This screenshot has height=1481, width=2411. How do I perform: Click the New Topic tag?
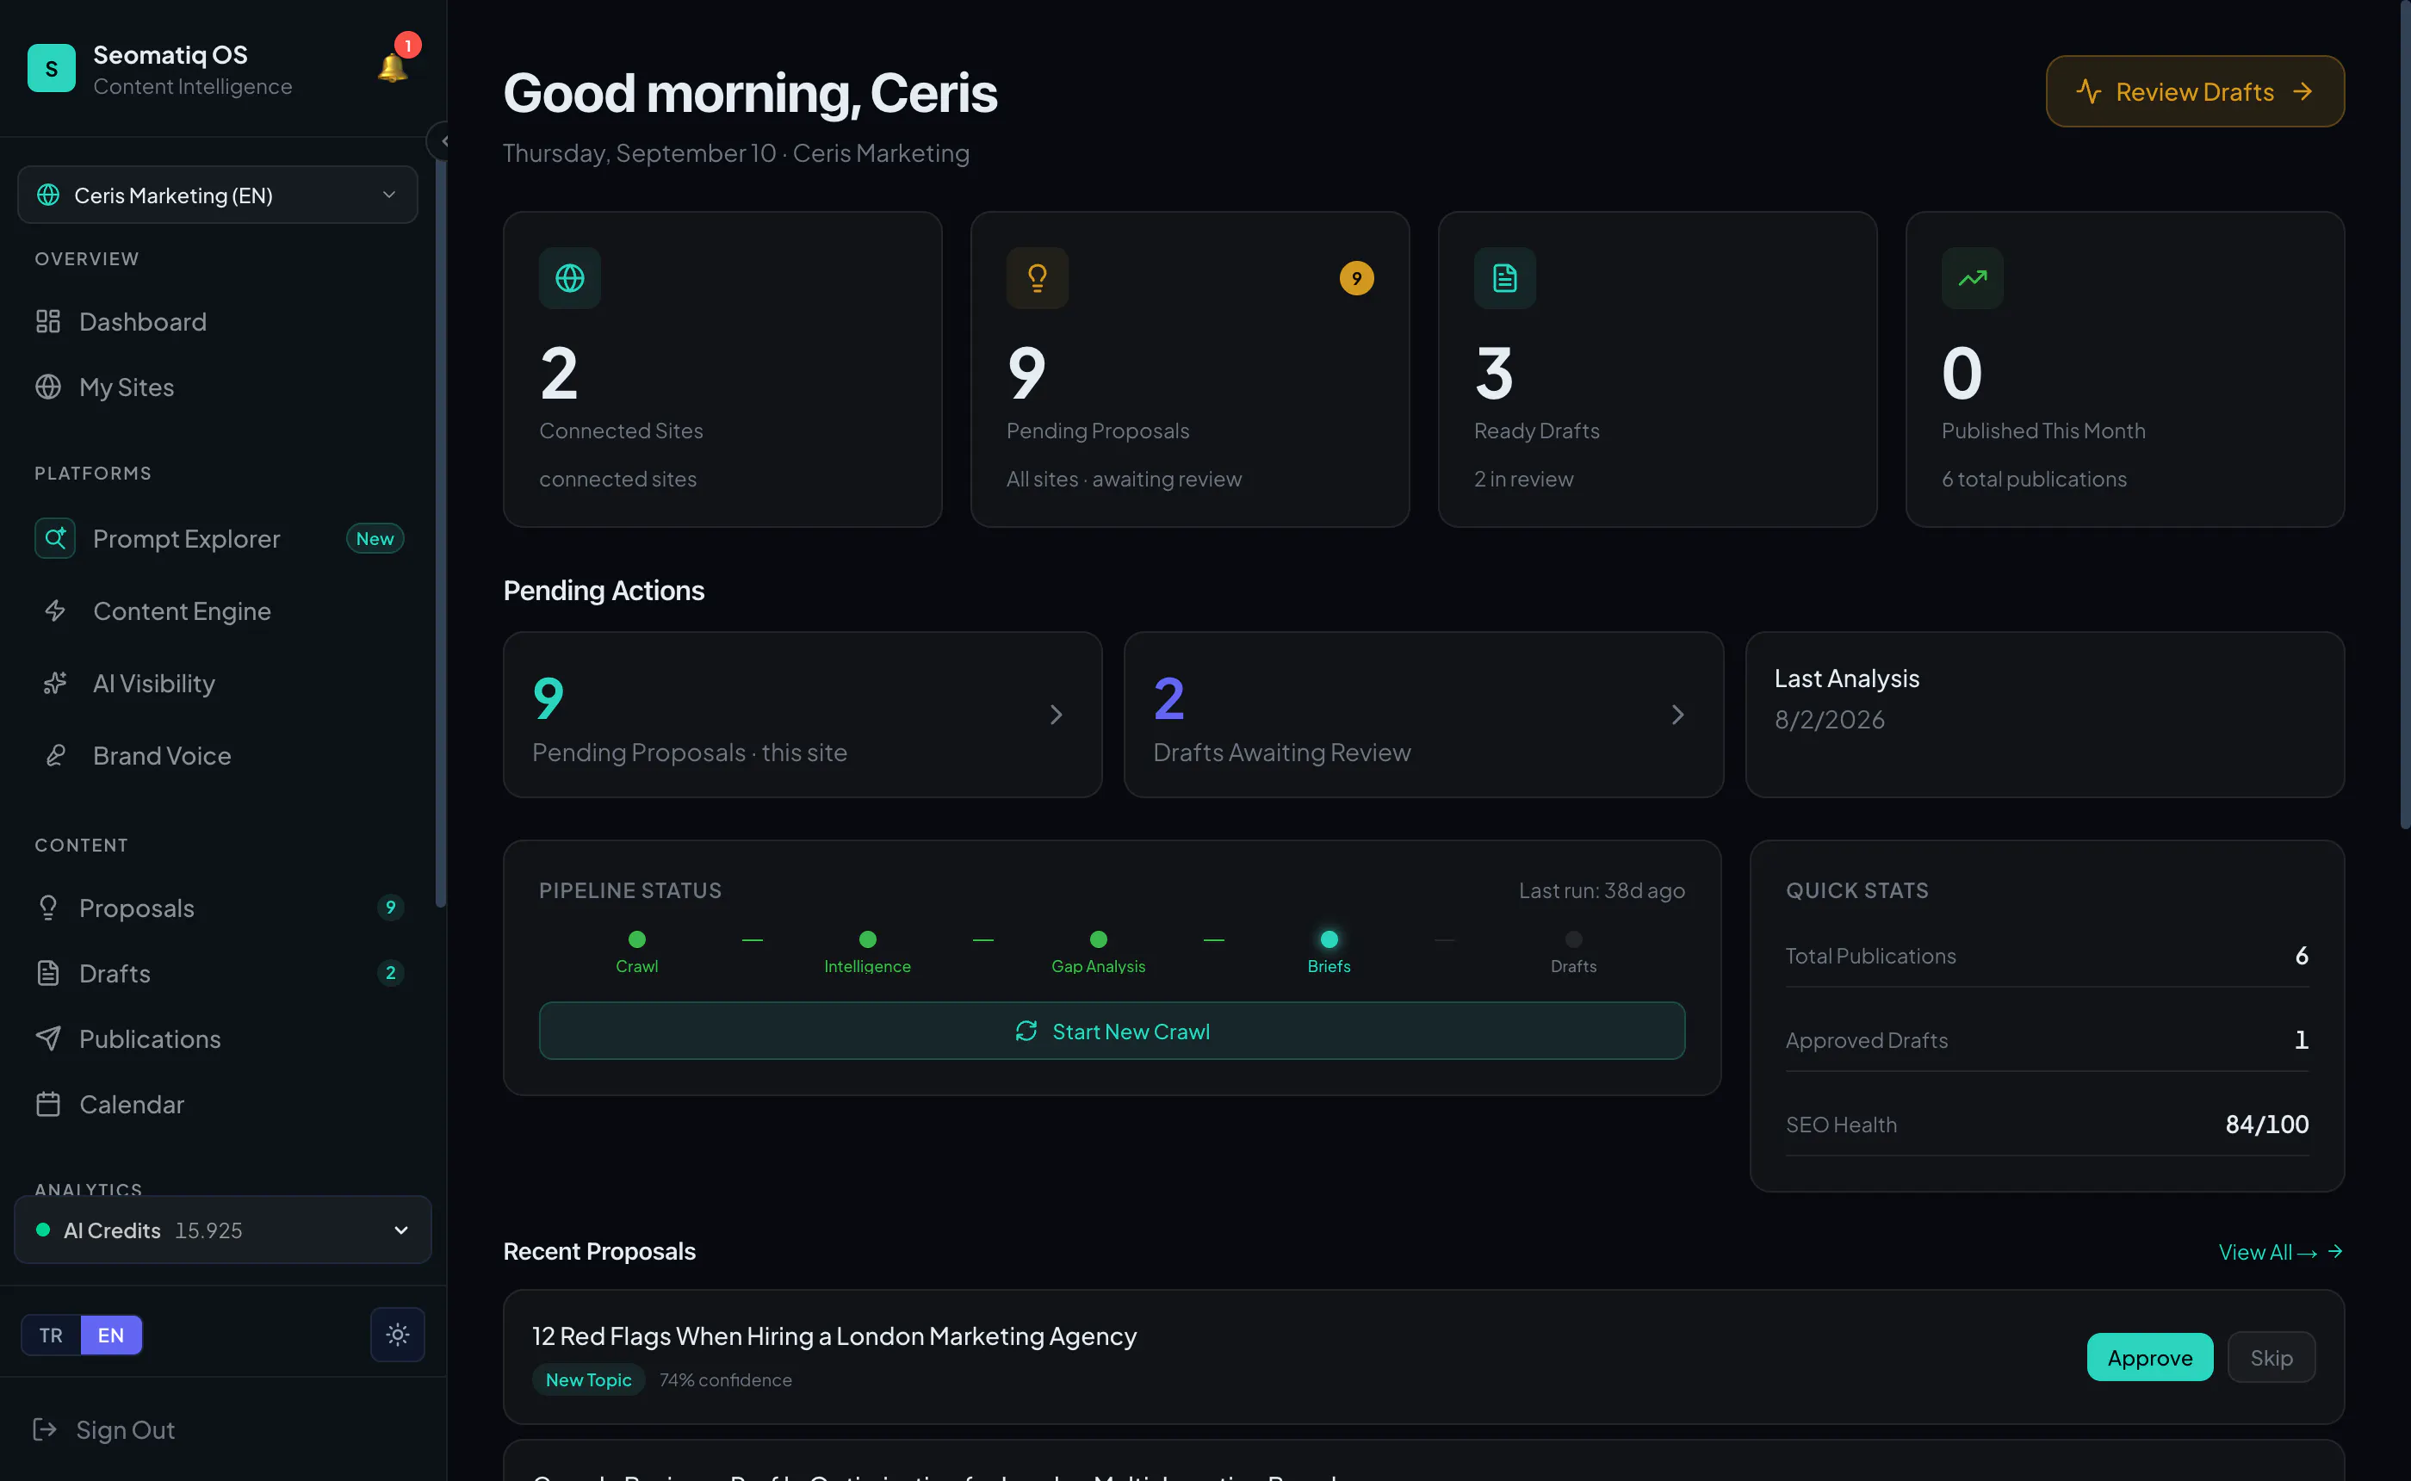[x=587, y=1379]
